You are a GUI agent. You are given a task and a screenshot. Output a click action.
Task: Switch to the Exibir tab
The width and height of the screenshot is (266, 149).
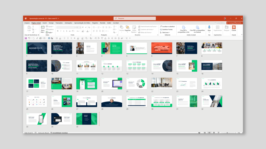[109, 23]
